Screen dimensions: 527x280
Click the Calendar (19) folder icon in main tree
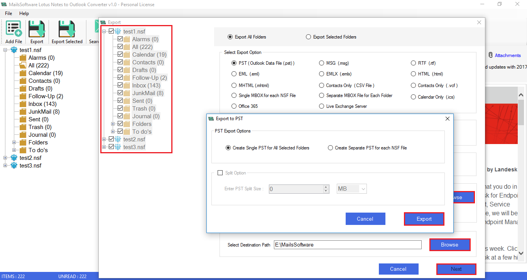(23, 73)
